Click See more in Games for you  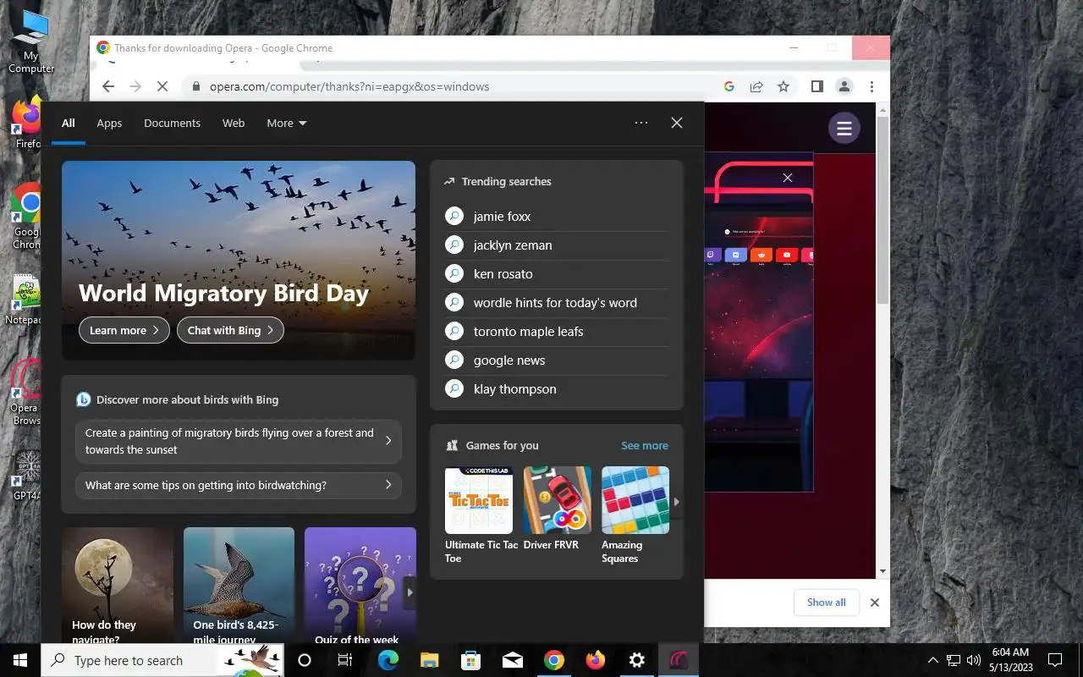tap(645, 445)
